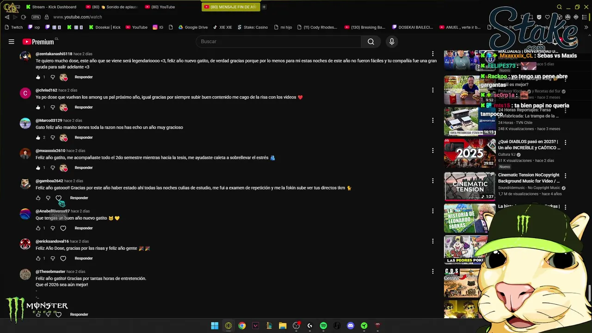The image size is (592, 333).
Task: Open options menu for @Marco03129 comment
Action: pyautogui.click(x=433, y=120)
